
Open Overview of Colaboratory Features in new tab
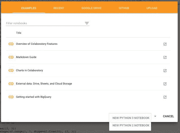(x=165, y=44)
